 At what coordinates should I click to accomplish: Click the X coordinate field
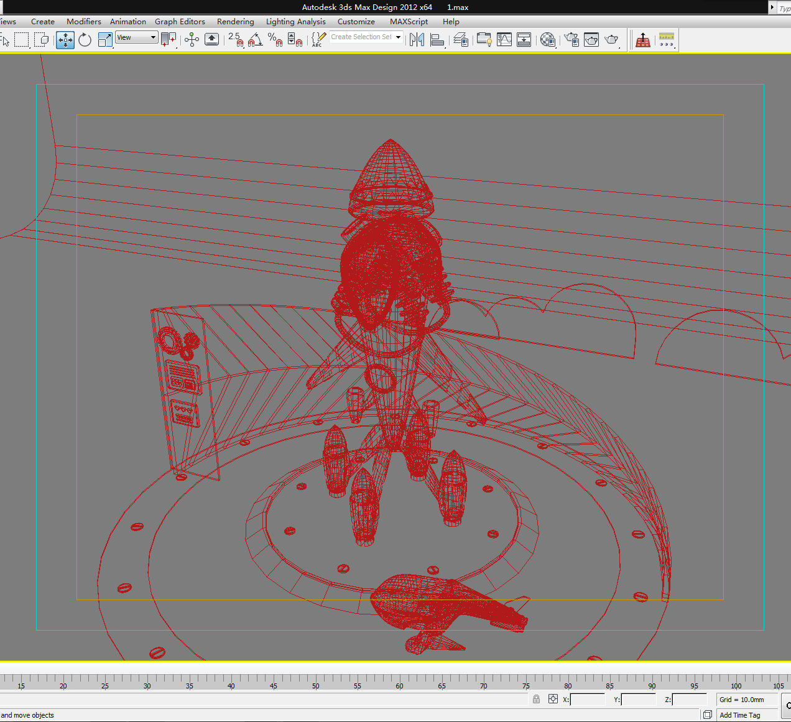tap(587, 700)
